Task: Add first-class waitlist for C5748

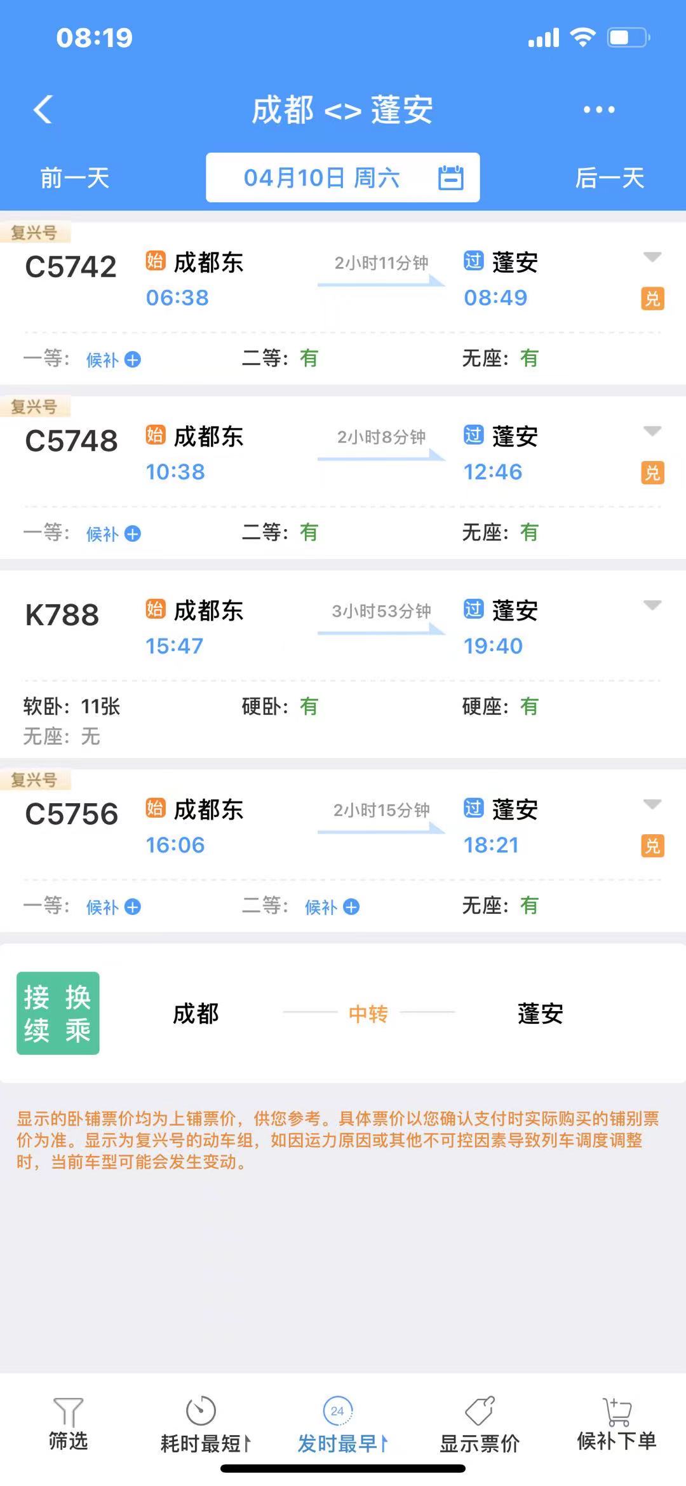Action: [132, 534]
